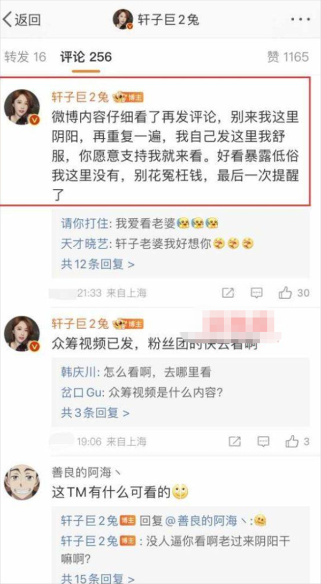The height and width of the screenshot is (584, 321).
Task: Select the 评论 256 tab
Action: [86, 57]
